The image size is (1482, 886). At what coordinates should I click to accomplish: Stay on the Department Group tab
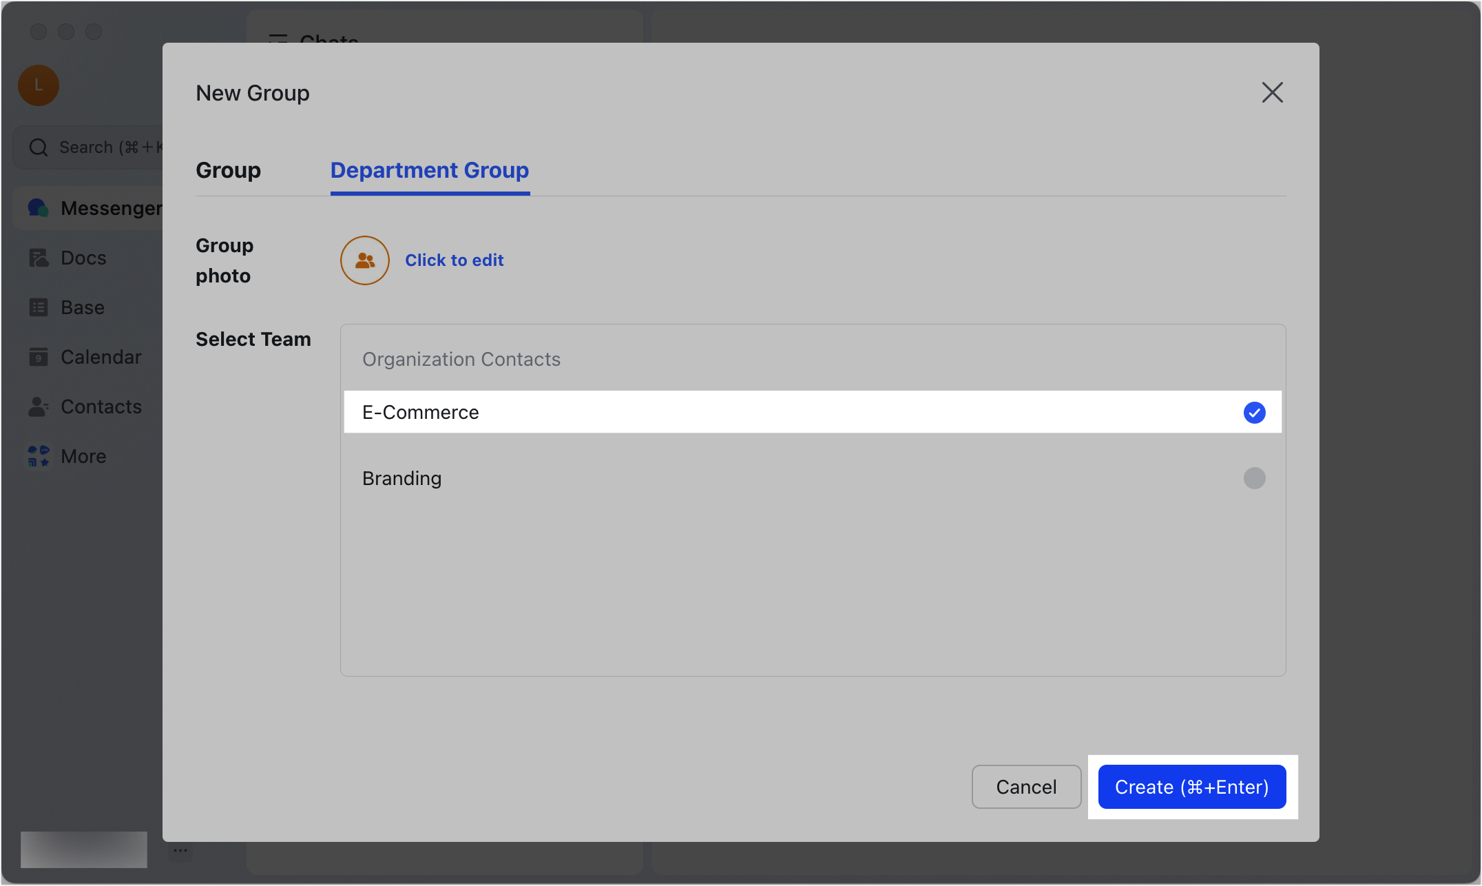click(429, 170)
